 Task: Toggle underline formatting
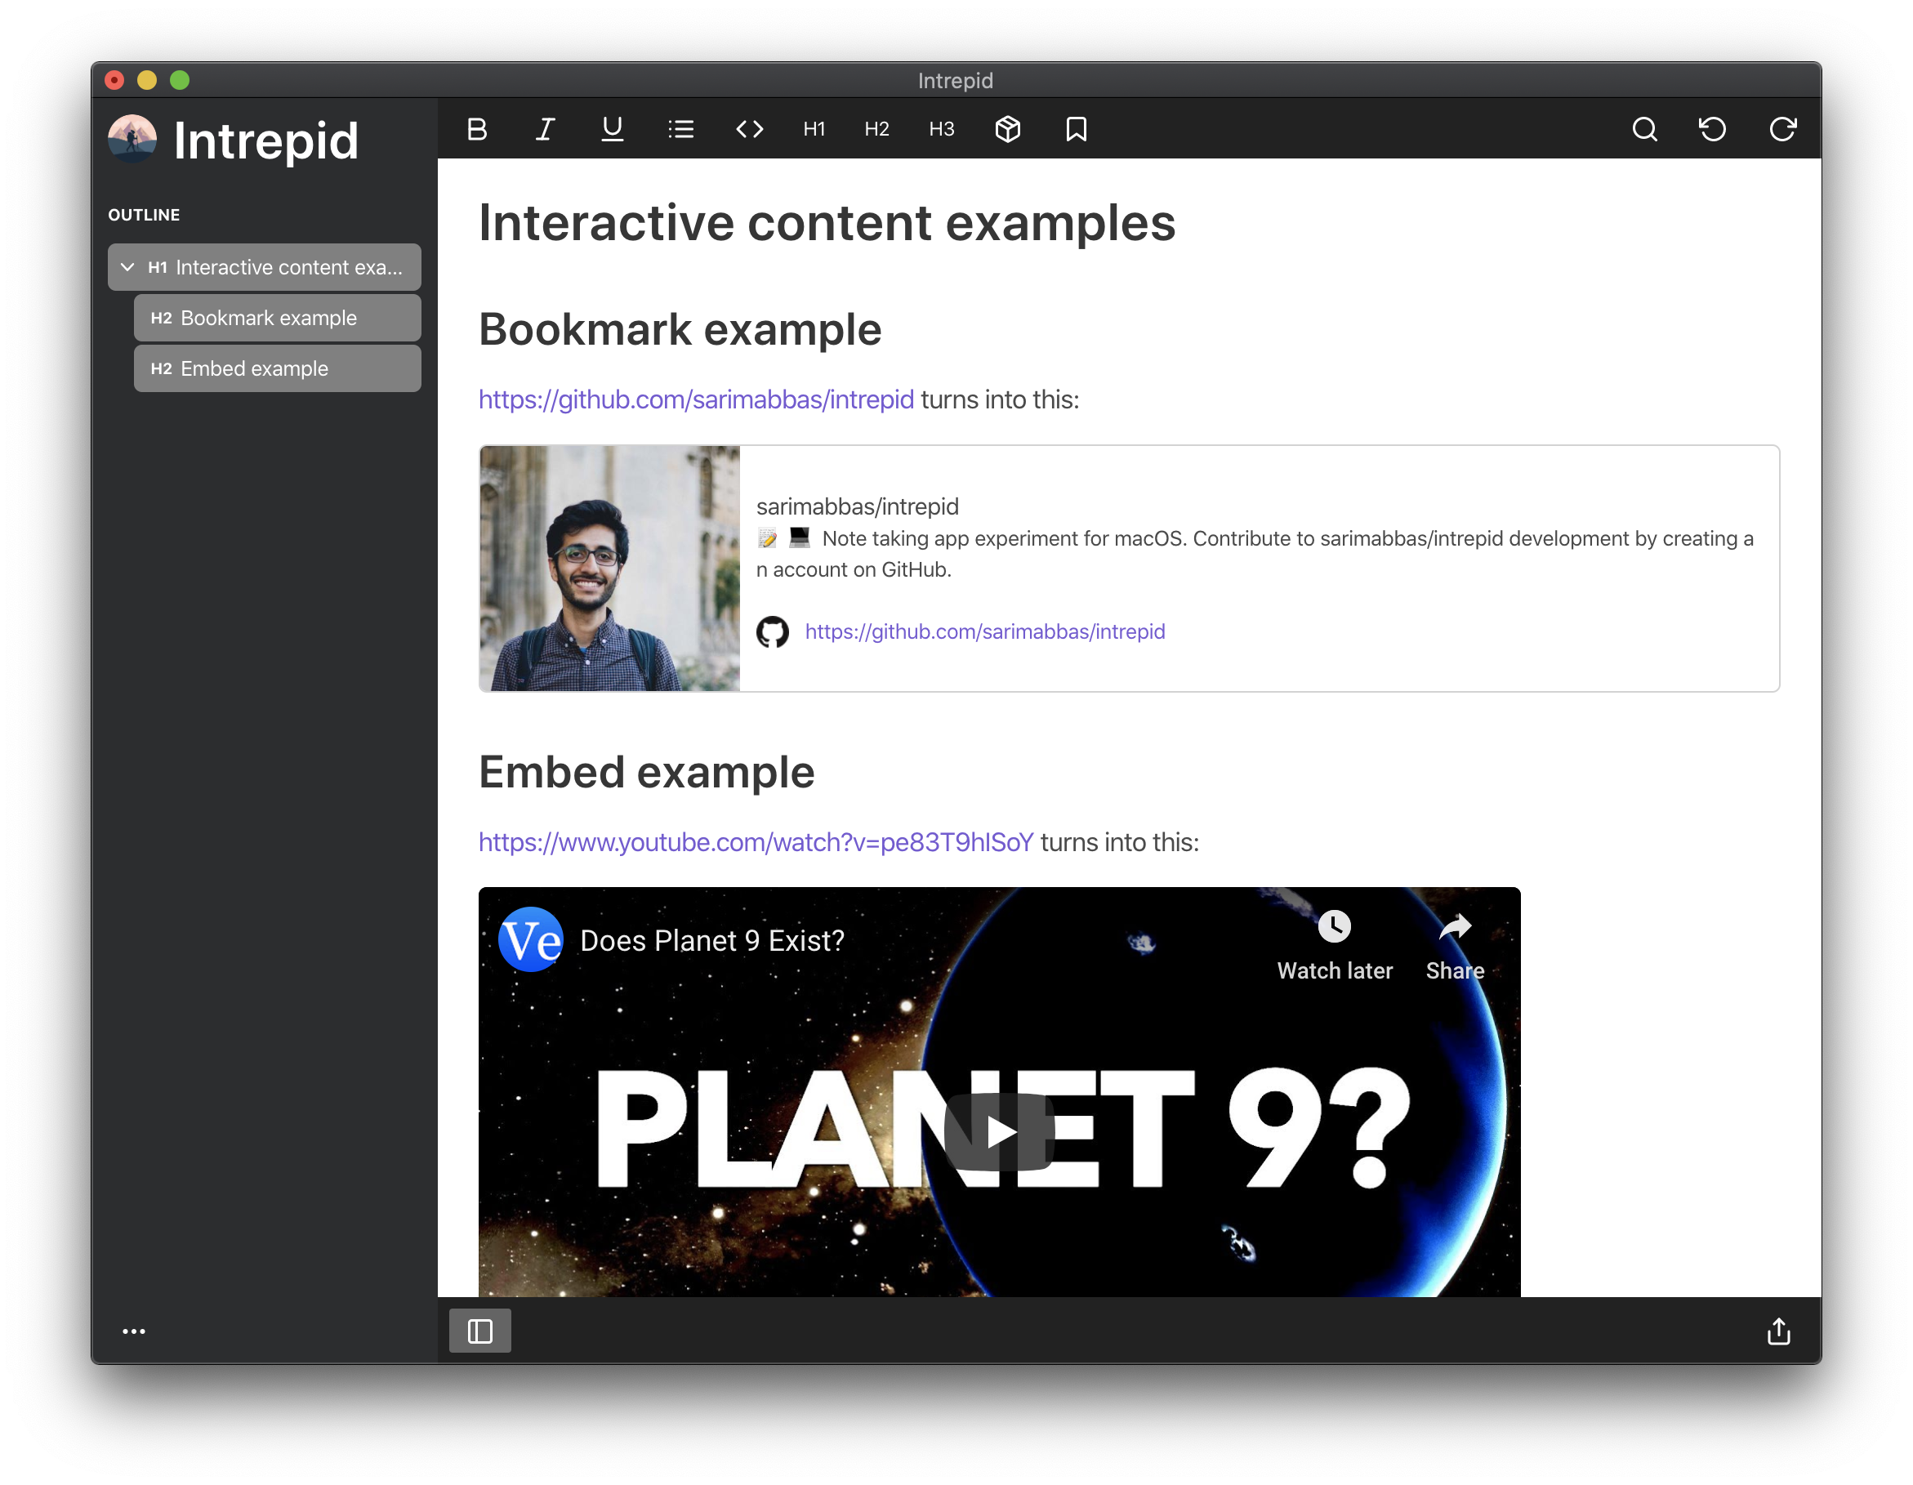coord(613,130)
